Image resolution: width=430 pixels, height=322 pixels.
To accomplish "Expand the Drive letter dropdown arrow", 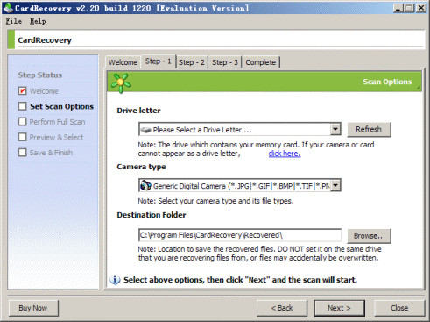I will [335, 129].
